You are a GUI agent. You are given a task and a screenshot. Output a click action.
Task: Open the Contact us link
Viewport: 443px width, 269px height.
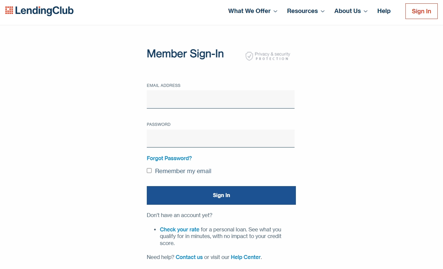(x=189, y=257)
